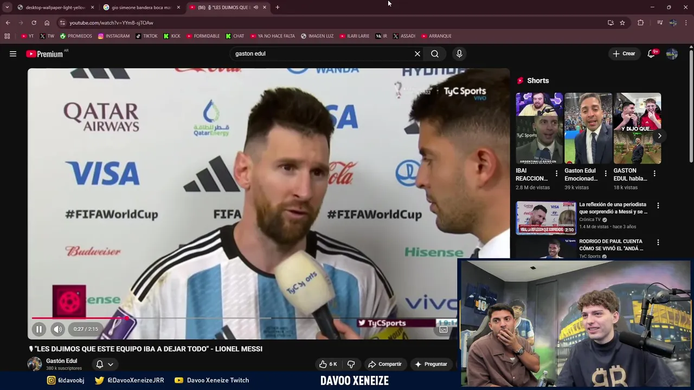Viewport: 694px width, 390px height.
Task: Go back in browser history
Action: pyautogui.click(x=8, y=23)
